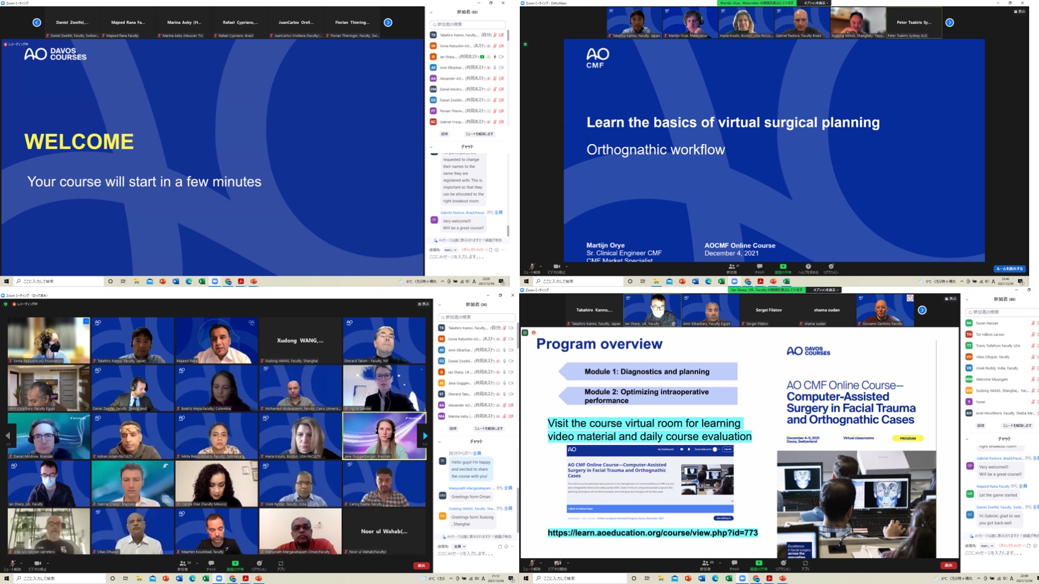The height and width of the screenshot is (584, 1039).
Task: Open mute options caret in OrthoMain toolbar
Action: (x=540, y=266)
